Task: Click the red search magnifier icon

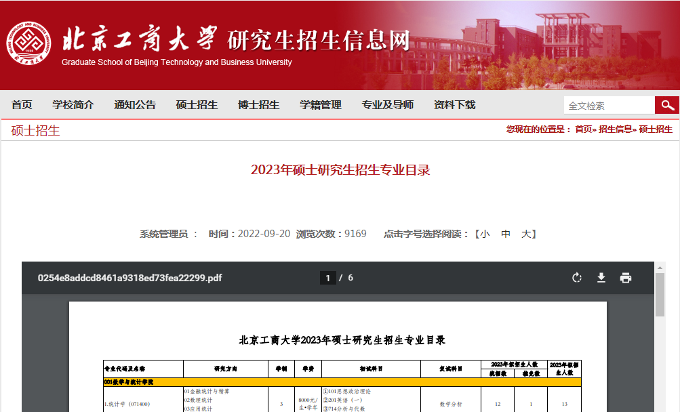Action: tap(667, 105)
